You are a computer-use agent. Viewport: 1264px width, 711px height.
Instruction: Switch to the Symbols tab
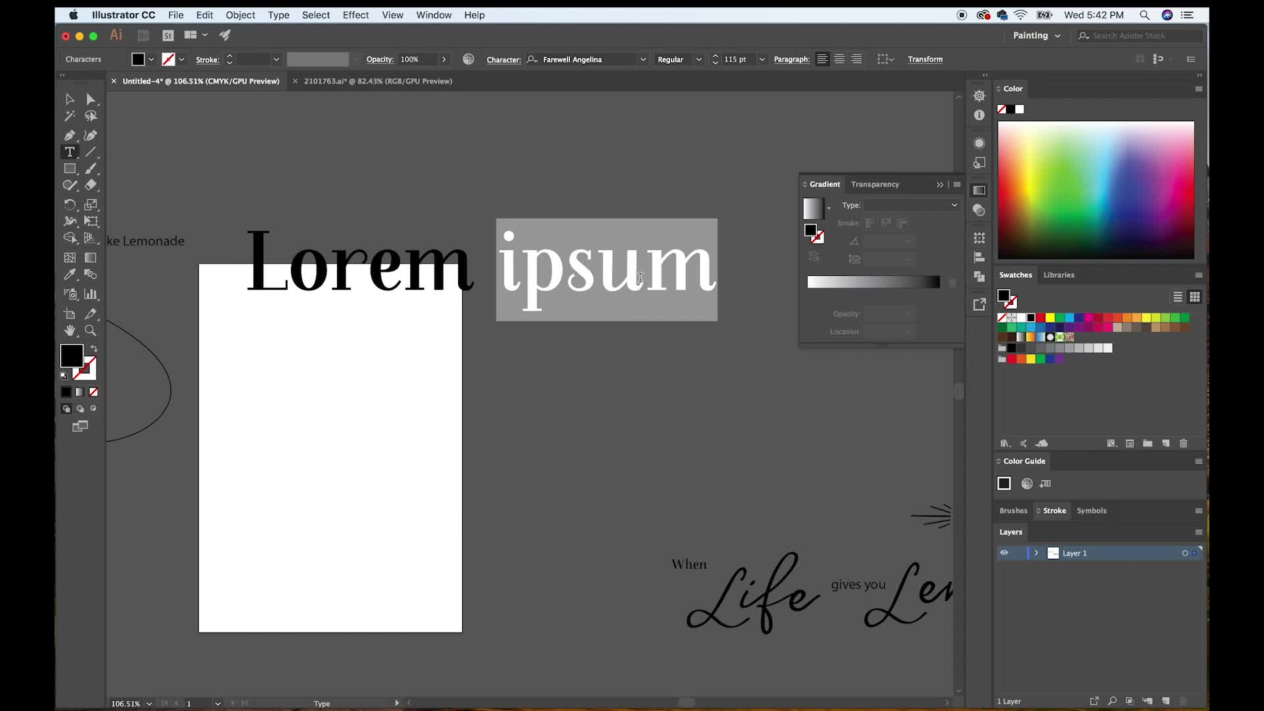1092,511
